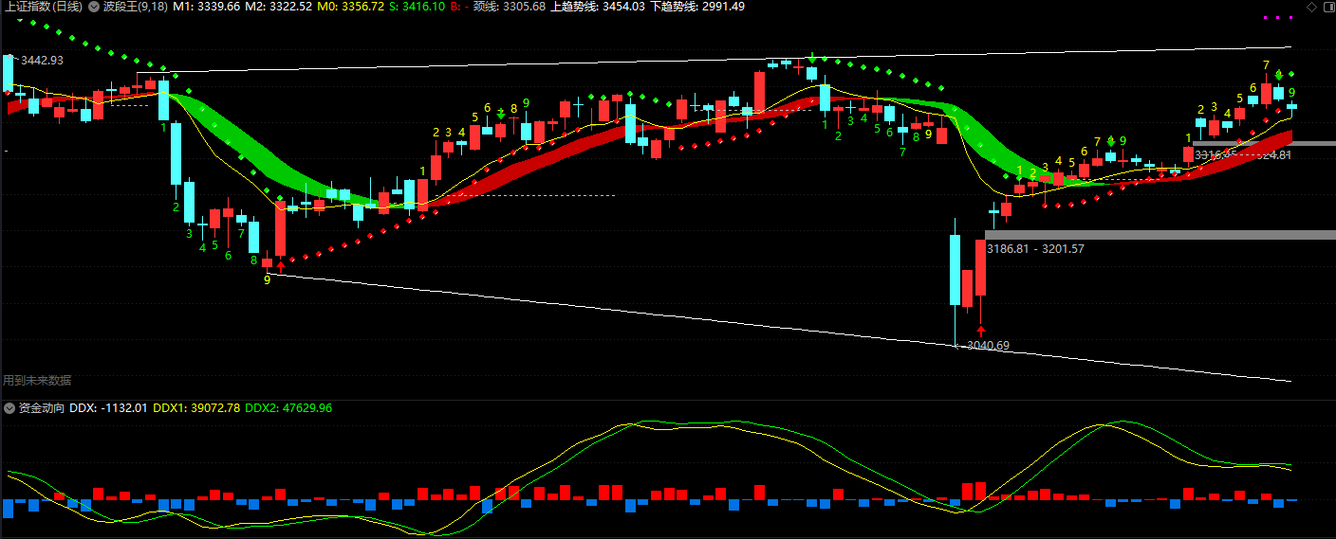
Task: Click the 上趋势线: 3454.03 label
Action: pyautogui.click(x=598, y=7)
